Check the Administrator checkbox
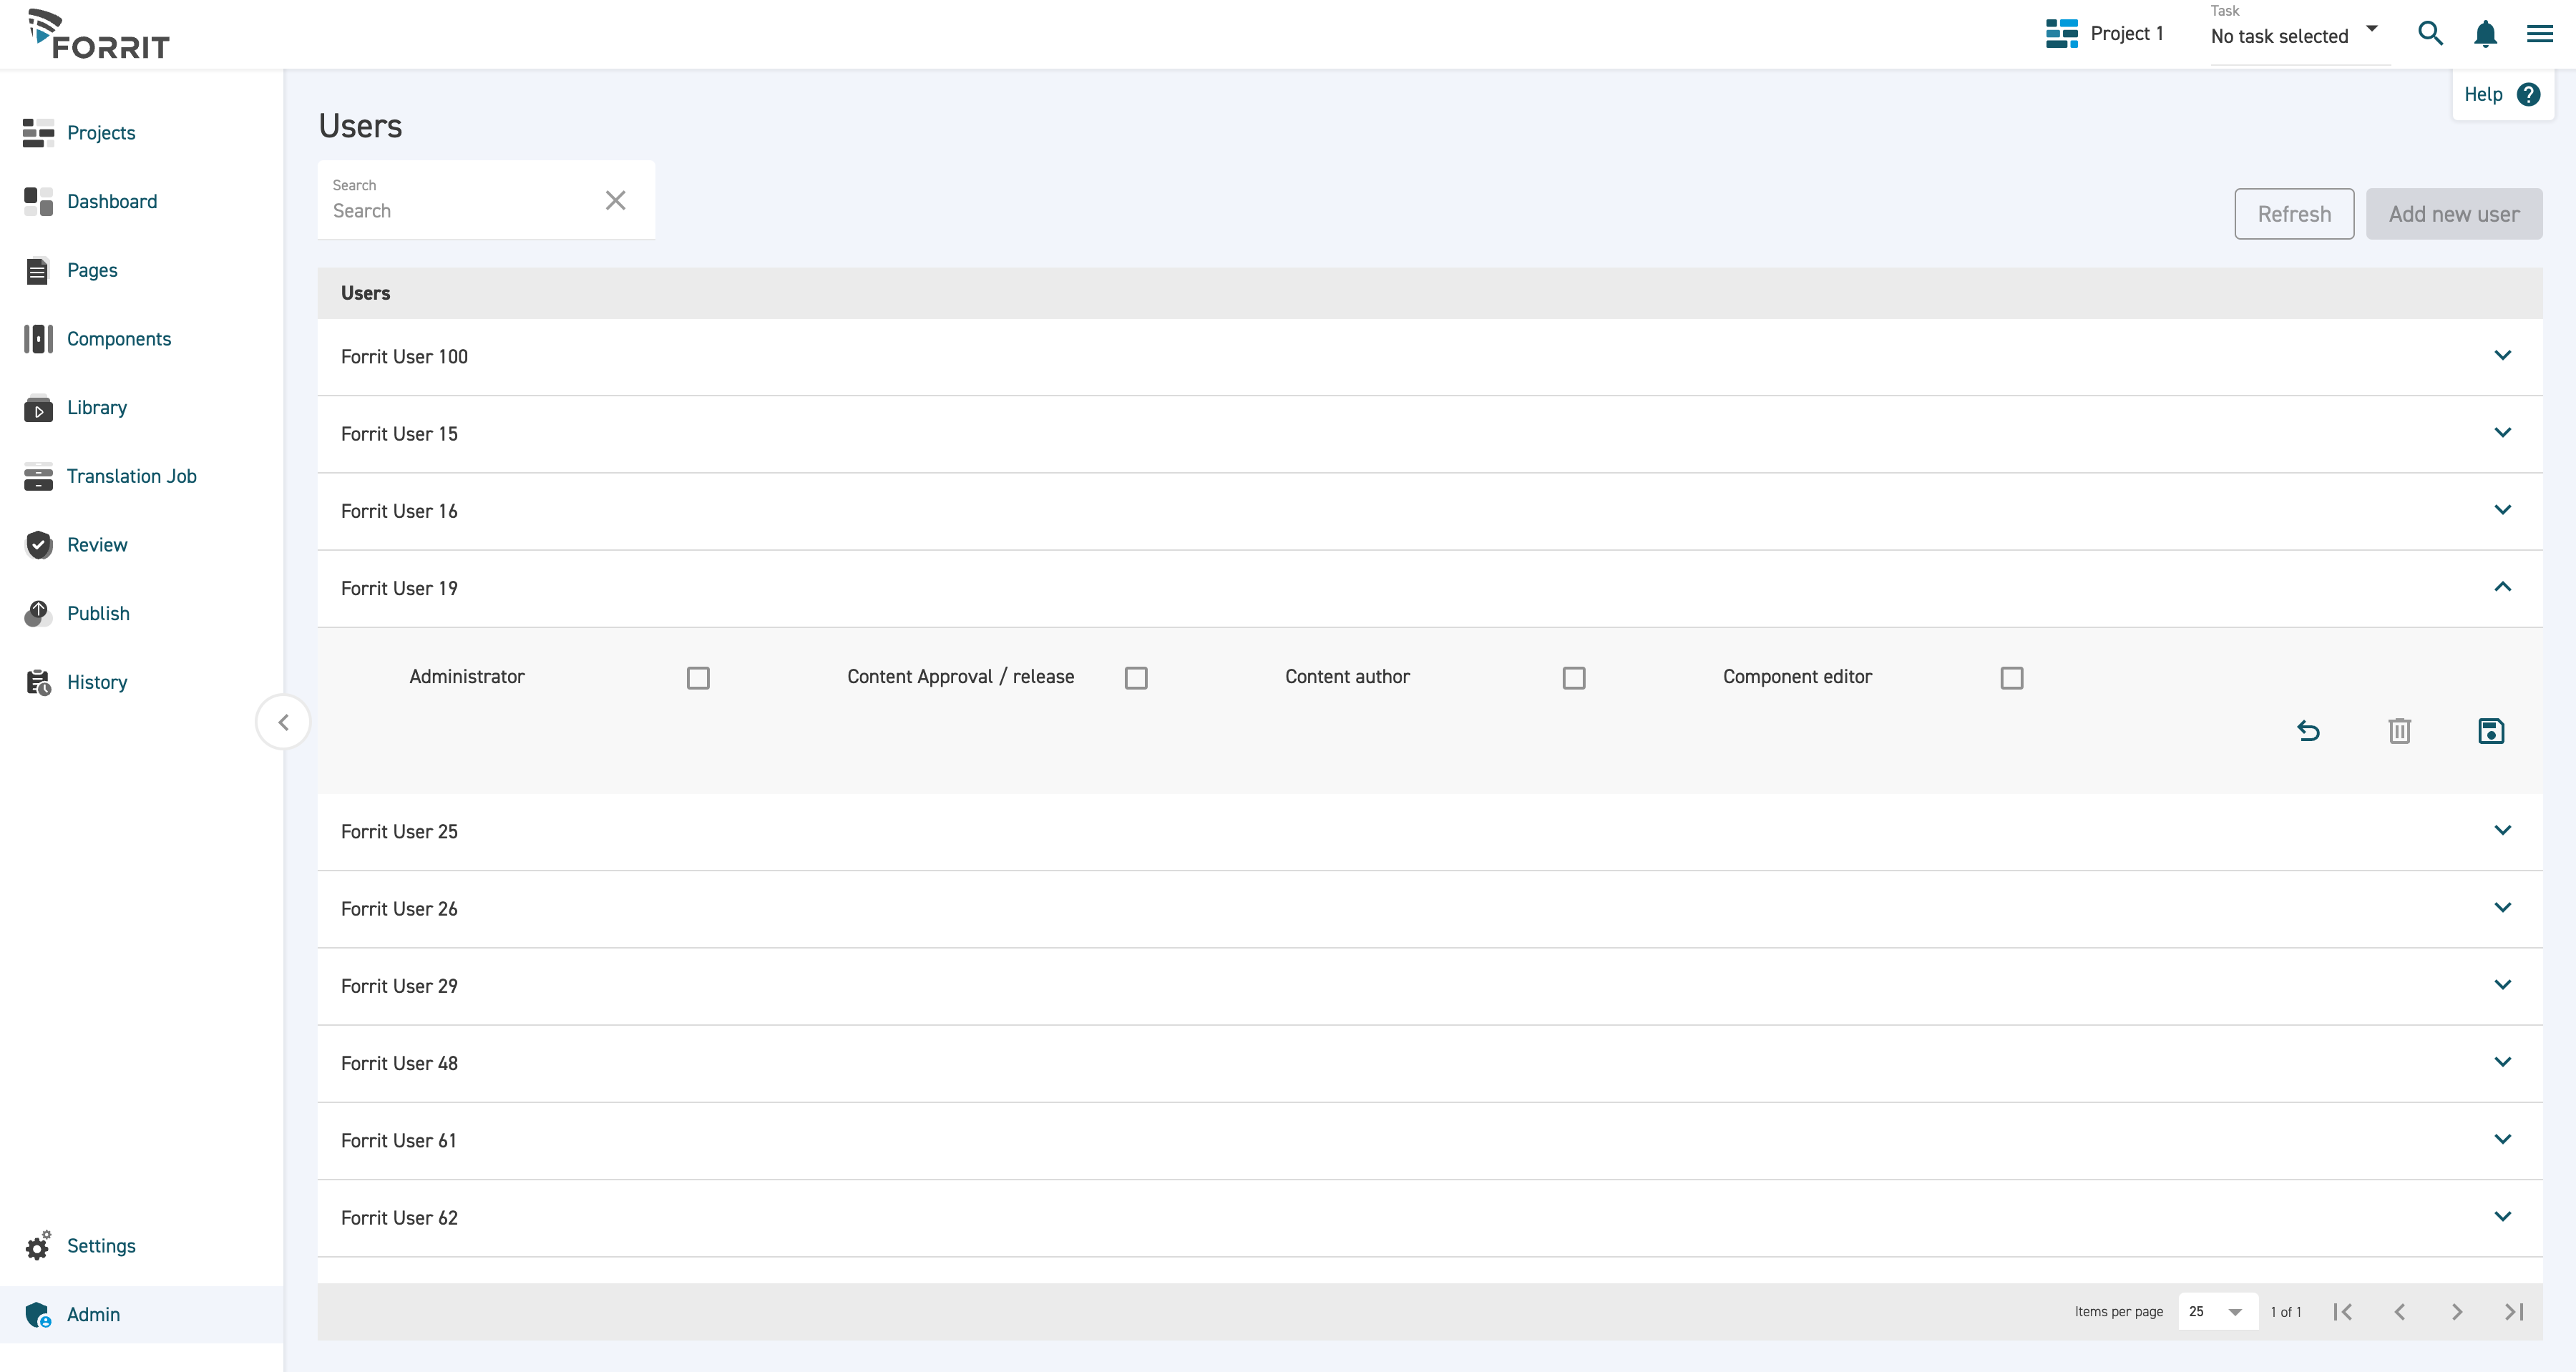 (698, 678)
